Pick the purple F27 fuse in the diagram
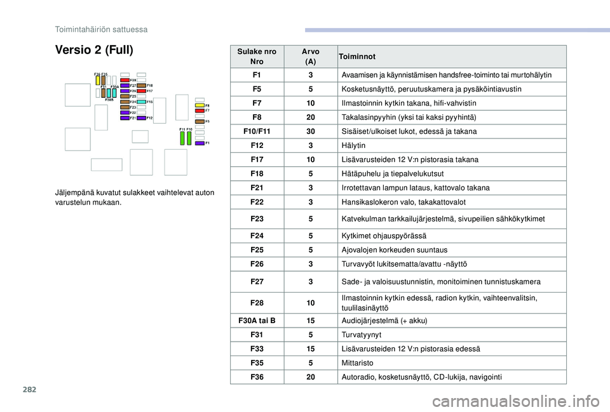Viewport: 610px width, 412px height. click(125, 86)
